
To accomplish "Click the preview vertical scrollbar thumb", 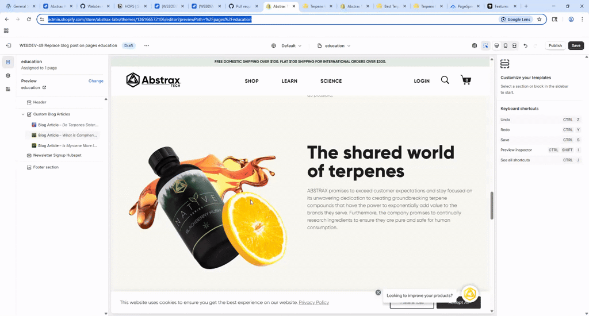I will (x=492, y=206).
